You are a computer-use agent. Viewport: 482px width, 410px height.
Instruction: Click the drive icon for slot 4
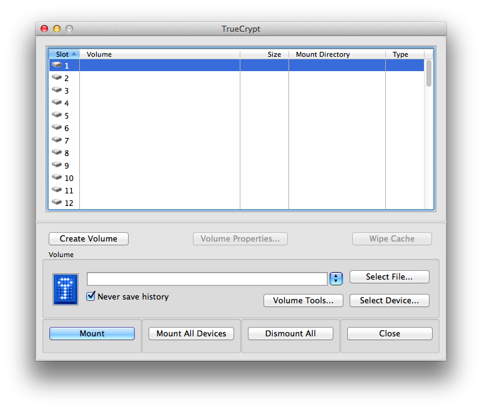pos(57,102)
